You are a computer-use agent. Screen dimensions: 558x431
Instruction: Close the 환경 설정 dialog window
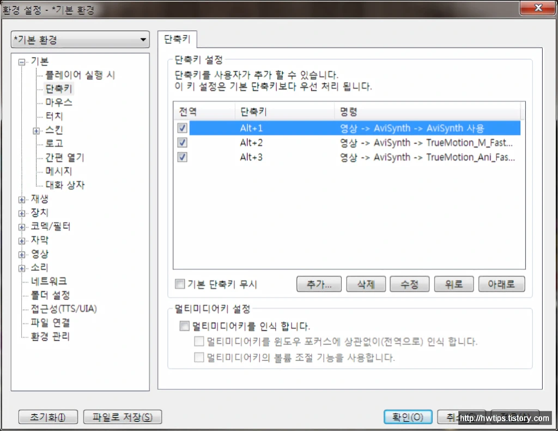(538, 8)
